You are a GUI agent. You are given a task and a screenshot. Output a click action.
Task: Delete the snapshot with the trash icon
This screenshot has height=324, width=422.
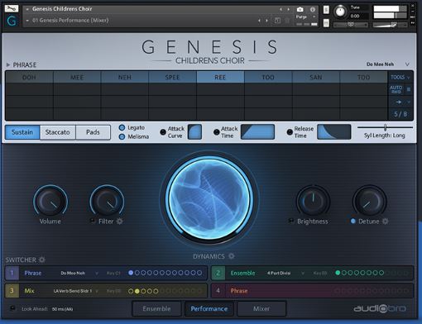click(287, 21)
